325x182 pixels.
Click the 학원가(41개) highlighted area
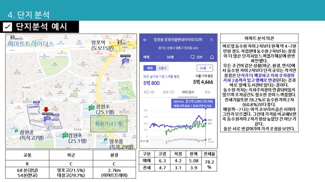[109, 124]
